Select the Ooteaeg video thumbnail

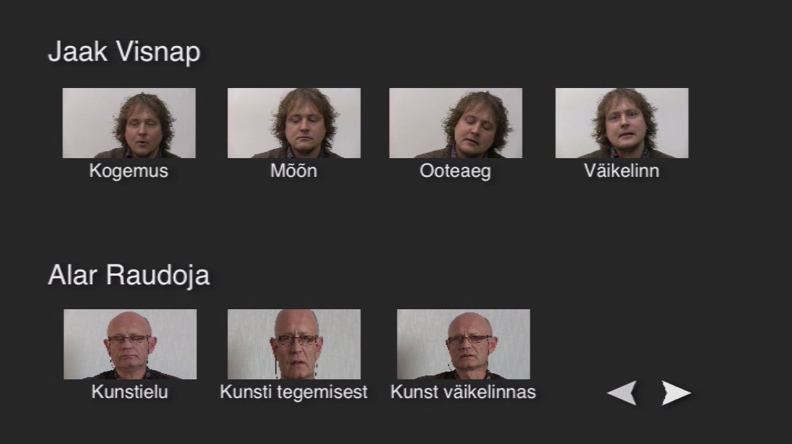click(x=456, y=123)
